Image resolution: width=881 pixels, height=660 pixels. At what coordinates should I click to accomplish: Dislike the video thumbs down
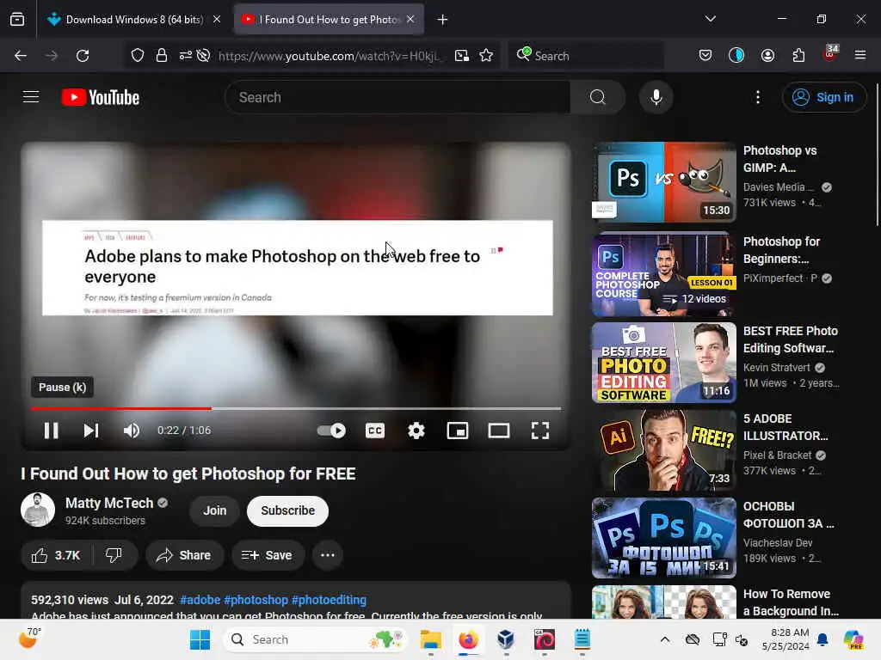(114, 556)
